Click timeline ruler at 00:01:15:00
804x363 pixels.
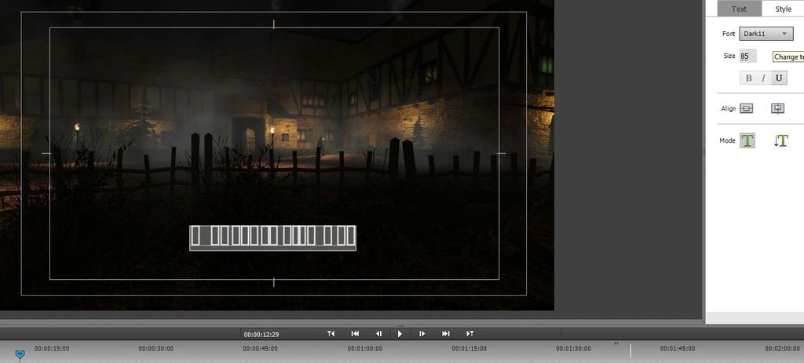click(470, 349)
